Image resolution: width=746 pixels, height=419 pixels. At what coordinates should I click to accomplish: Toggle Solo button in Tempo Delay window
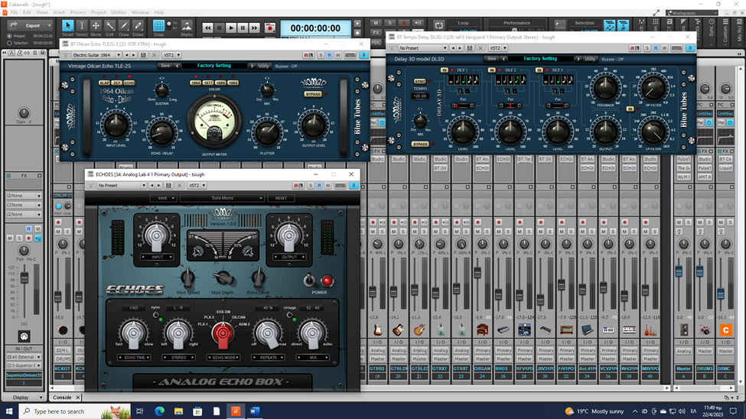647,48
